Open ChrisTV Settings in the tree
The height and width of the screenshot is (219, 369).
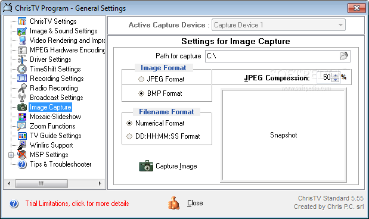click(x=53, y=21)
